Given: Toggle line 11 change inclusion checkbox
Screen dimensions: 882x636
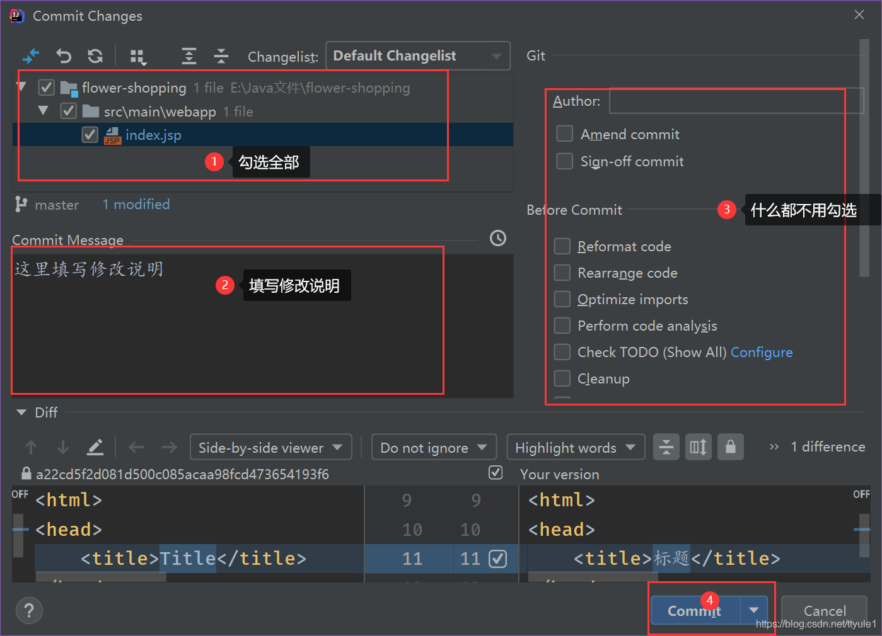Looking at the screenshot, I should [x=498, y=559].
